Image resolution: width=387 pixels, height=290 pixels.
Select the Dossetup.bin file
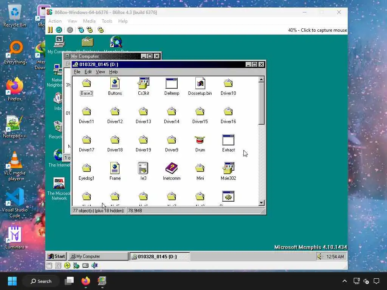click(x=200, y=87)
